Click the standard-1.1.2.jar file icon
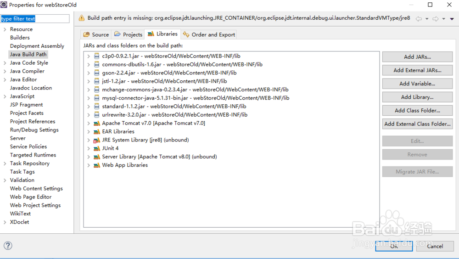 (x=96, y=107)
